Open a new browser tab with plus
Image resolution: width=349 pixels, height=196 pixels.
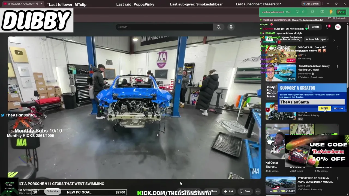tap(48, 4)
